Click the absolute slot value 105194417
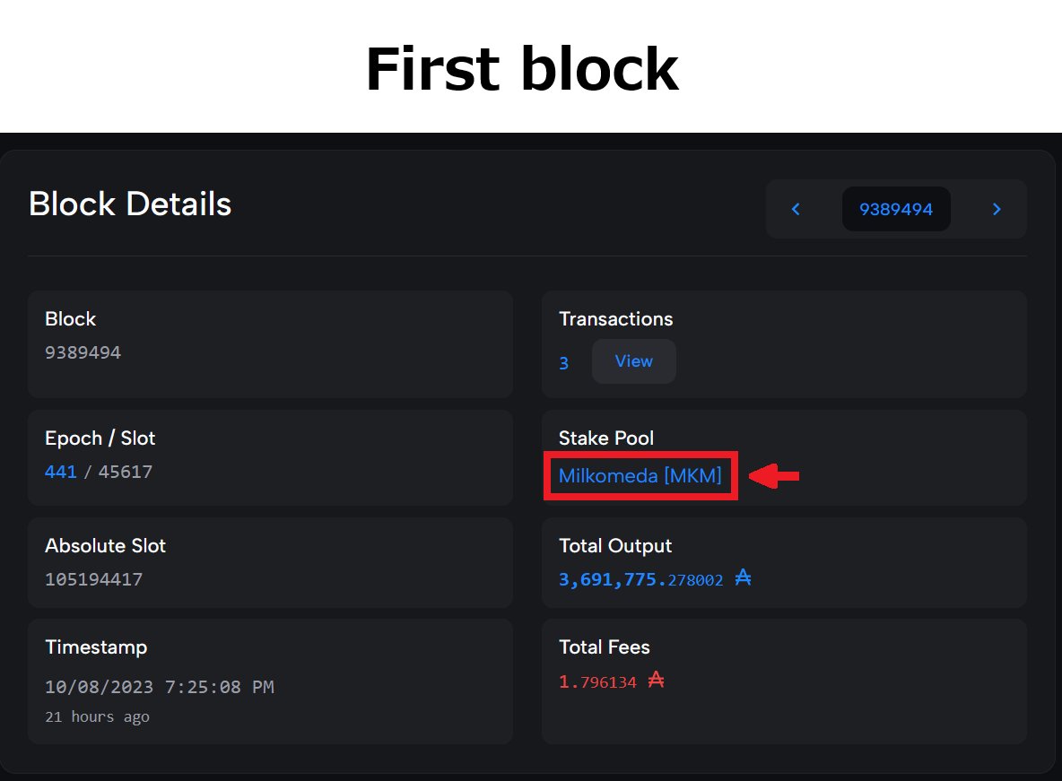1062x781 pixels. (93, 579)
